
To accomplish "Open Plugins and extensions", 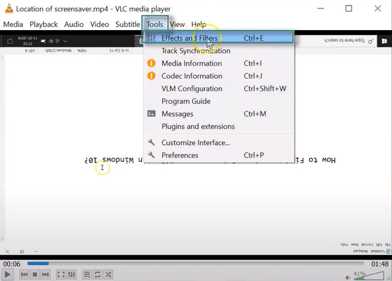I will coord(219,126).
